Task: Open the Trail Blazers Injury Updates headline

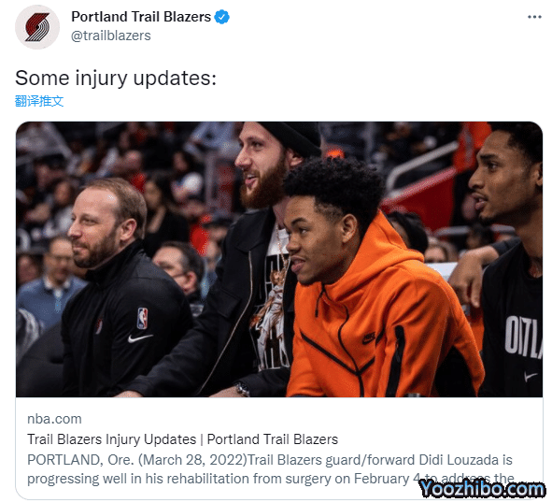Action: pyautogui.click(x=182, y=439)
